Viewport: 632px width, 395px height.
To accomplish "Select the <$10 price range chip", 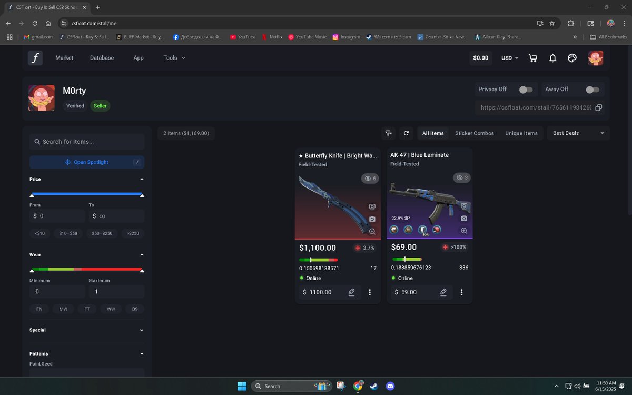I will (40, 233).
